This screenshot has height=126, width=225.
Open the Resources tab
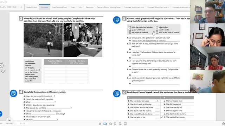click(90, 7)
